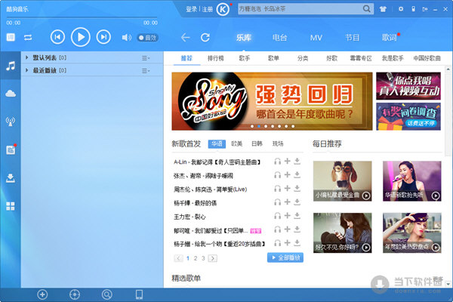Toggle the repeat loop play mode
The width and height of the screenshot is (453, 302).
coord(28,37)
